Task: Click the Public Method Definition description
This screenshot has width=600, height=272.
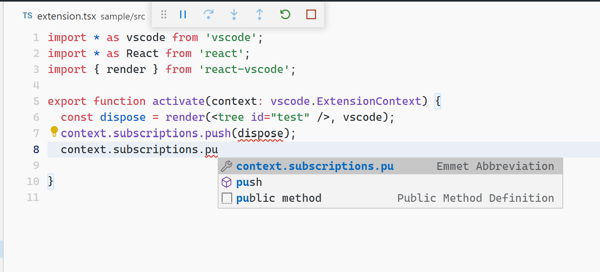Action: pos(475,198)
